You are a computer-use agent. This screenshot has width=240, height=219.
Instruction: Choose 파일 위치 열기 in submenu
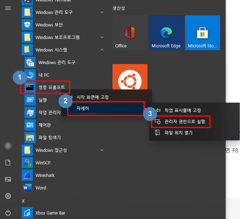[194, 133]
